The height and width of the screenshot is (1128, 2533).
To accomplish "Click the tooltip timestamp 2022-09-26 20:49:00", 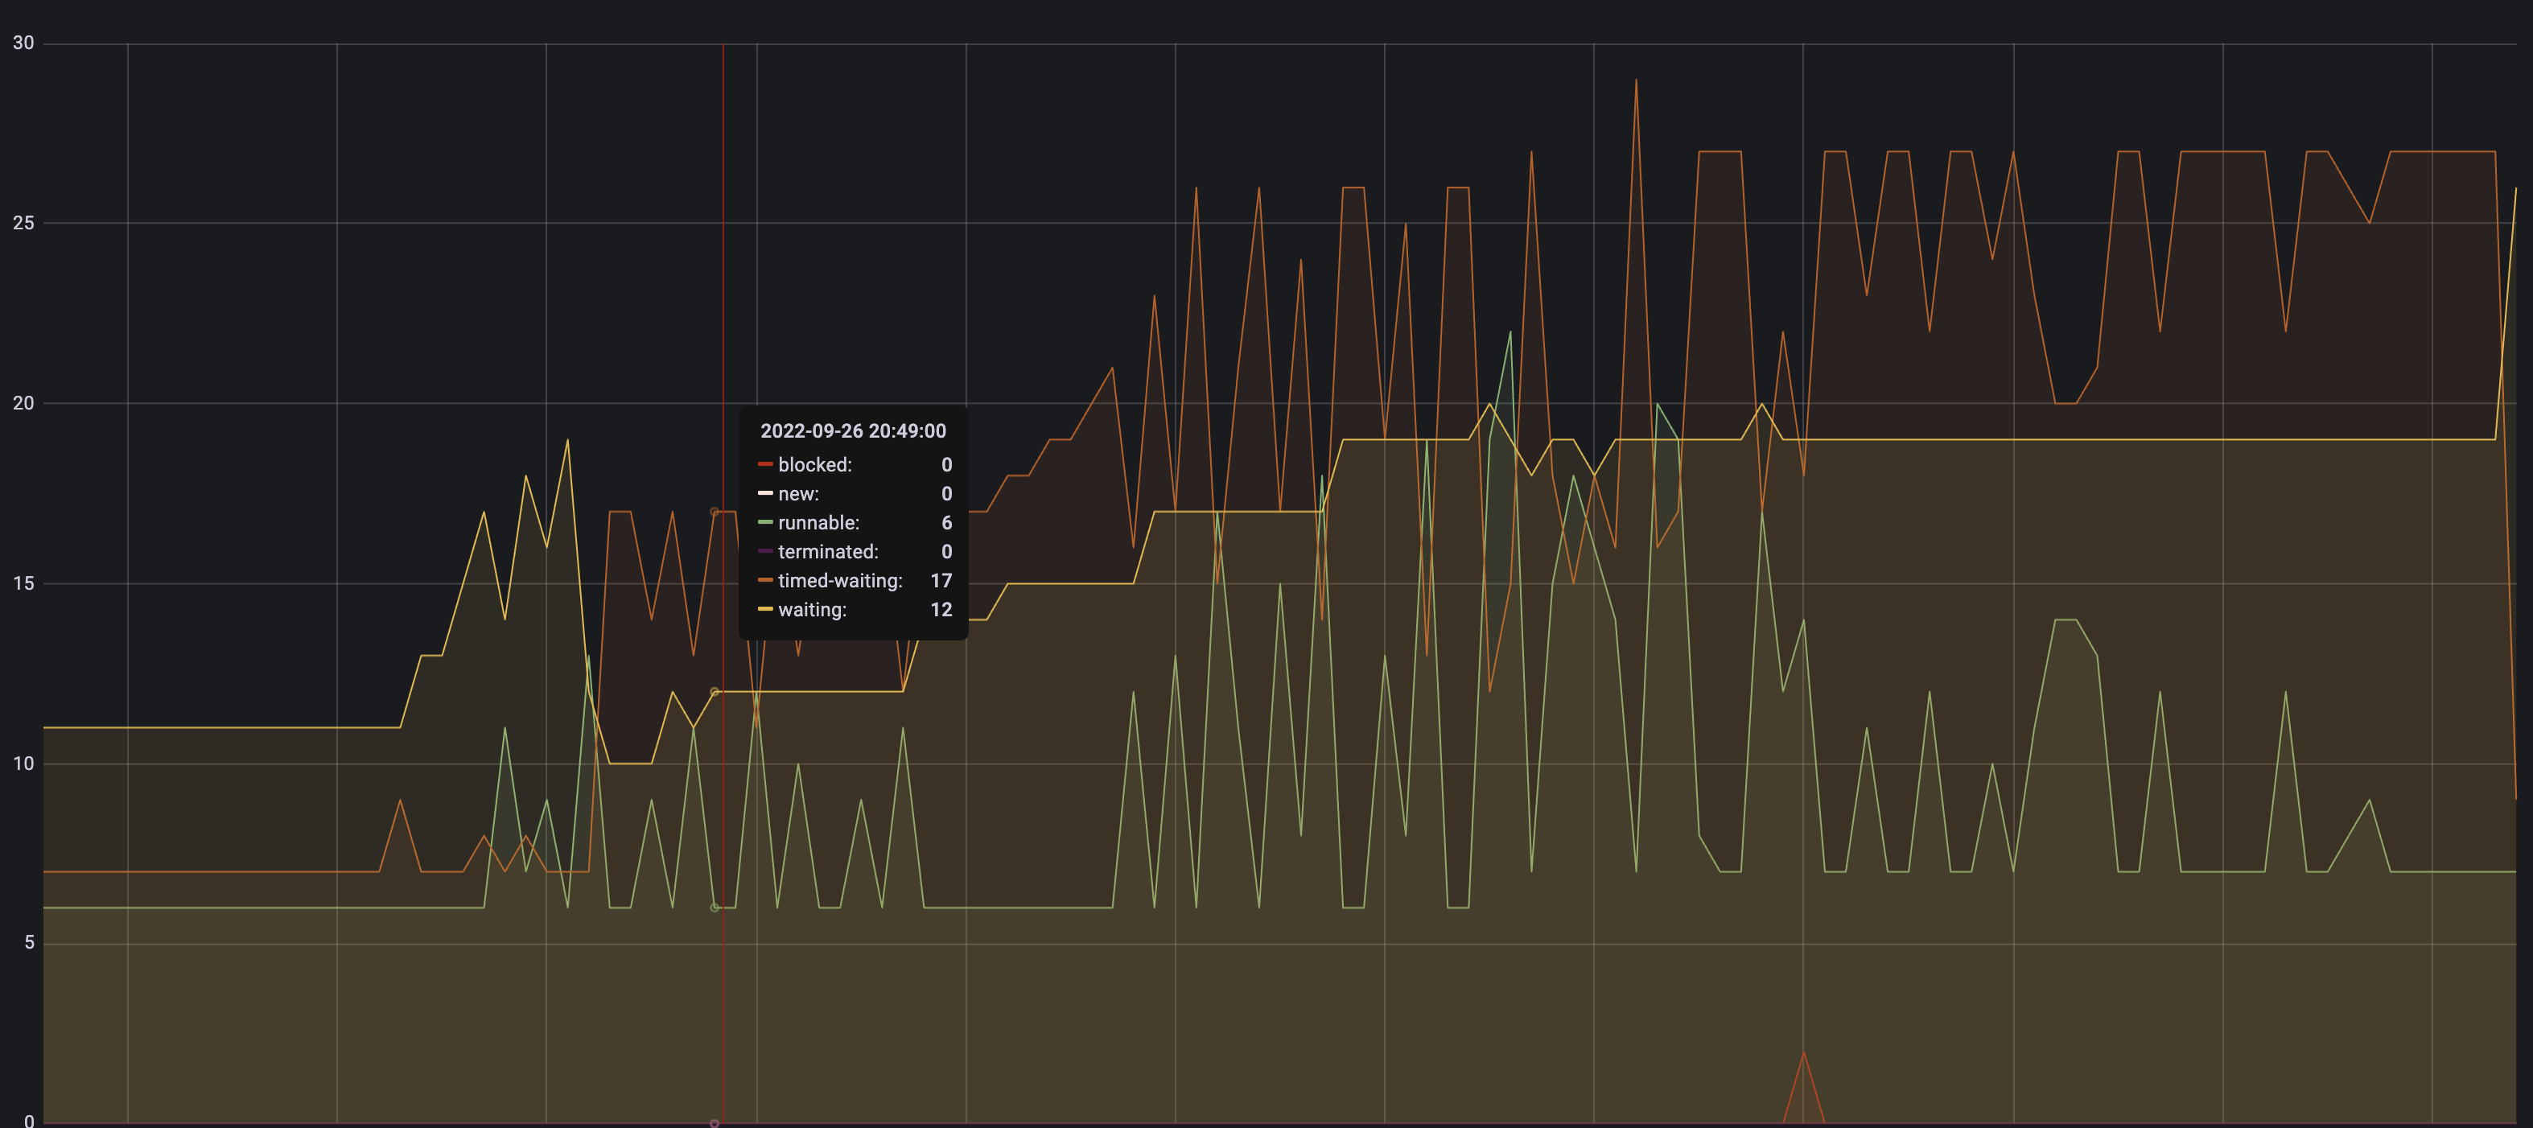I will [853, 430].
